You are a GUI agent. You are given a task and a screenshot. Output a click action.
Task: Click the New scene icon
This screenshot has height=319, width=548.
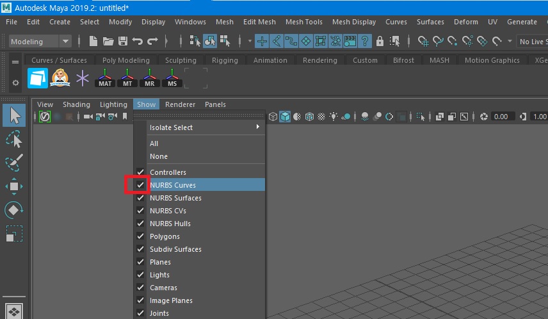[x=93, y=42]
